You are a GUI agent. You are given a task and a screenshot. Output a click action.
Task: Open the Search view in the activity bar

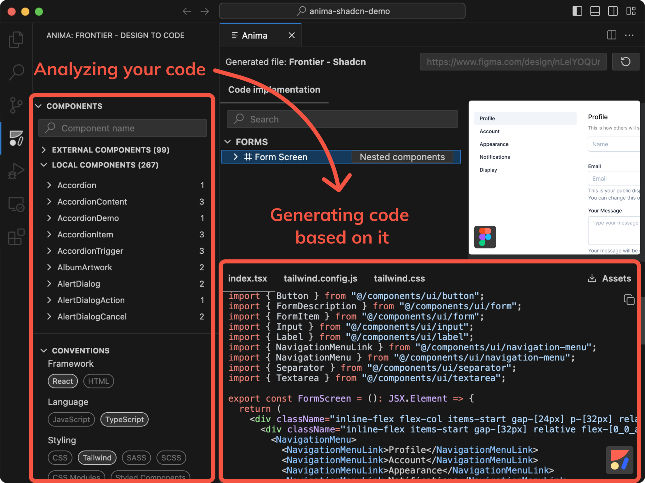(x=16, y=71)
